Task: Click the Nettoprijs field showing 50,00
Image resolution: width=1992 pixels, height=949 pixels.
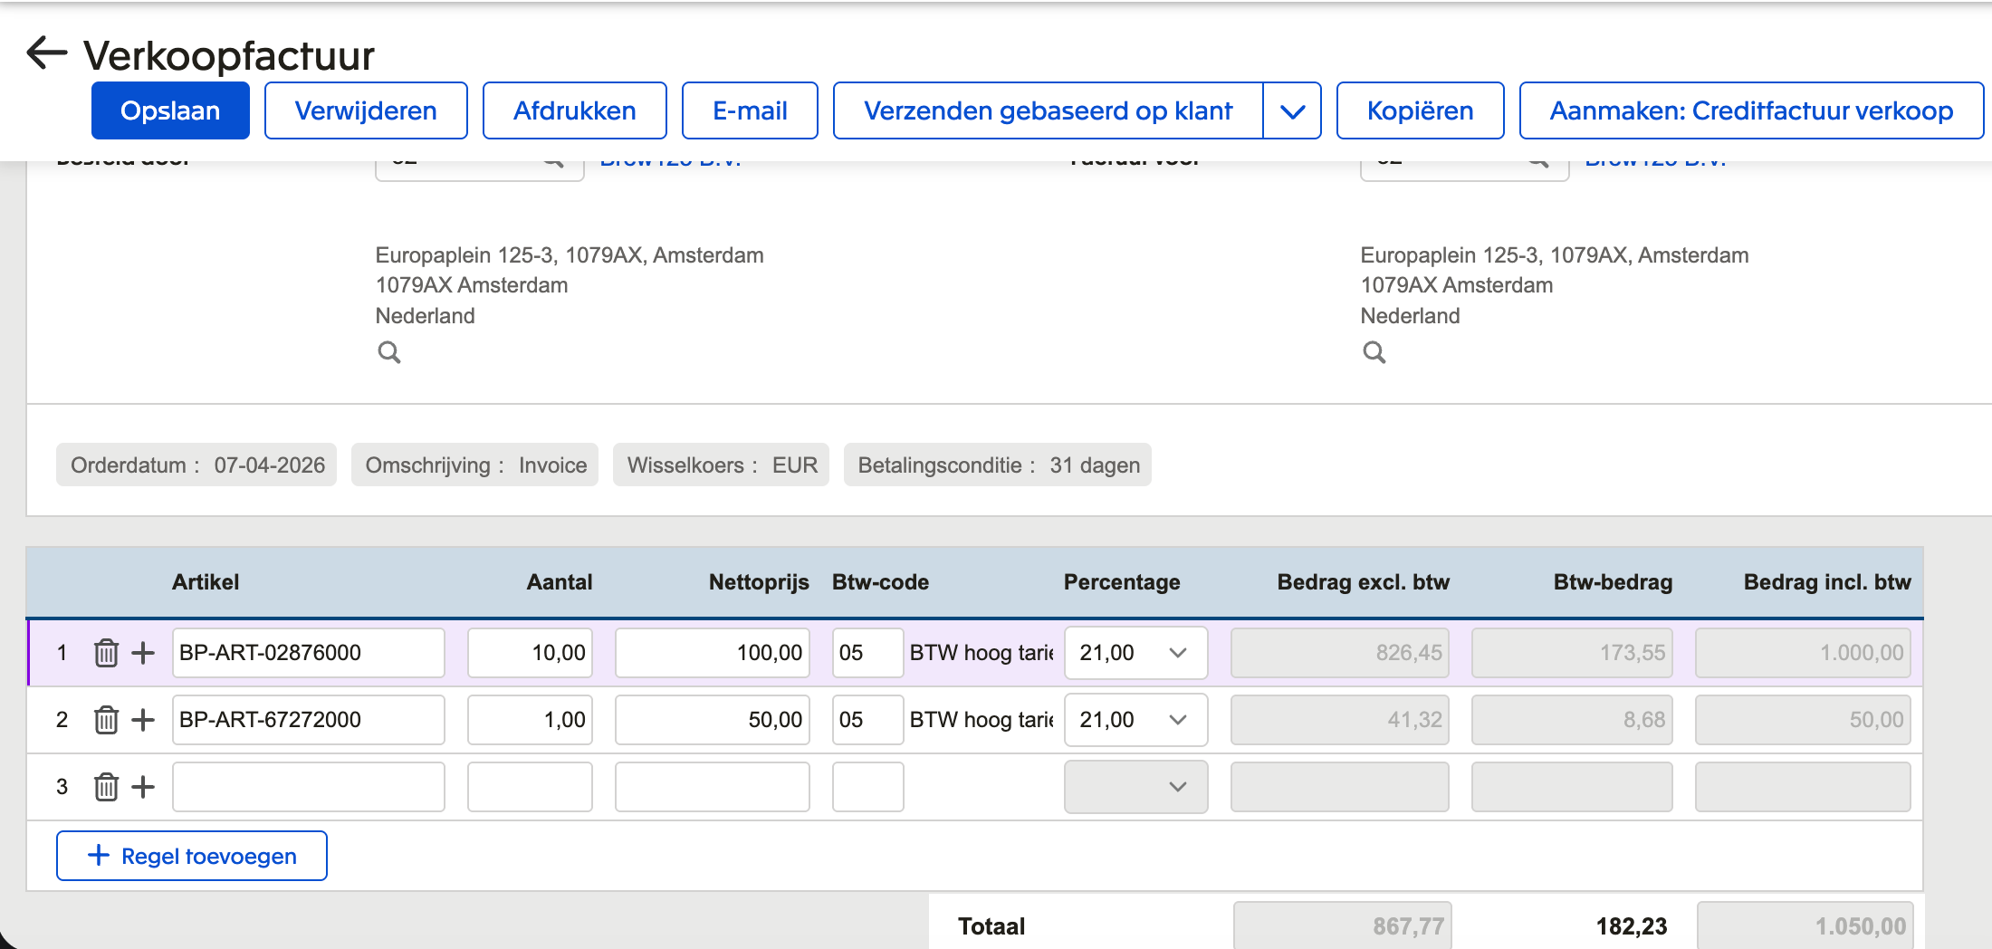Action: pos(712,719)
